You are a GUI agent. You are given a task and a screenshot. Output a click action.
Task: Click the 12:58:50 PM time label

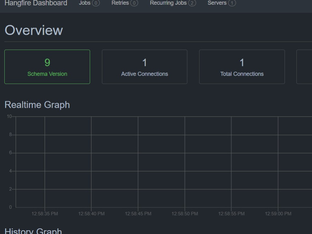(185, 214)
